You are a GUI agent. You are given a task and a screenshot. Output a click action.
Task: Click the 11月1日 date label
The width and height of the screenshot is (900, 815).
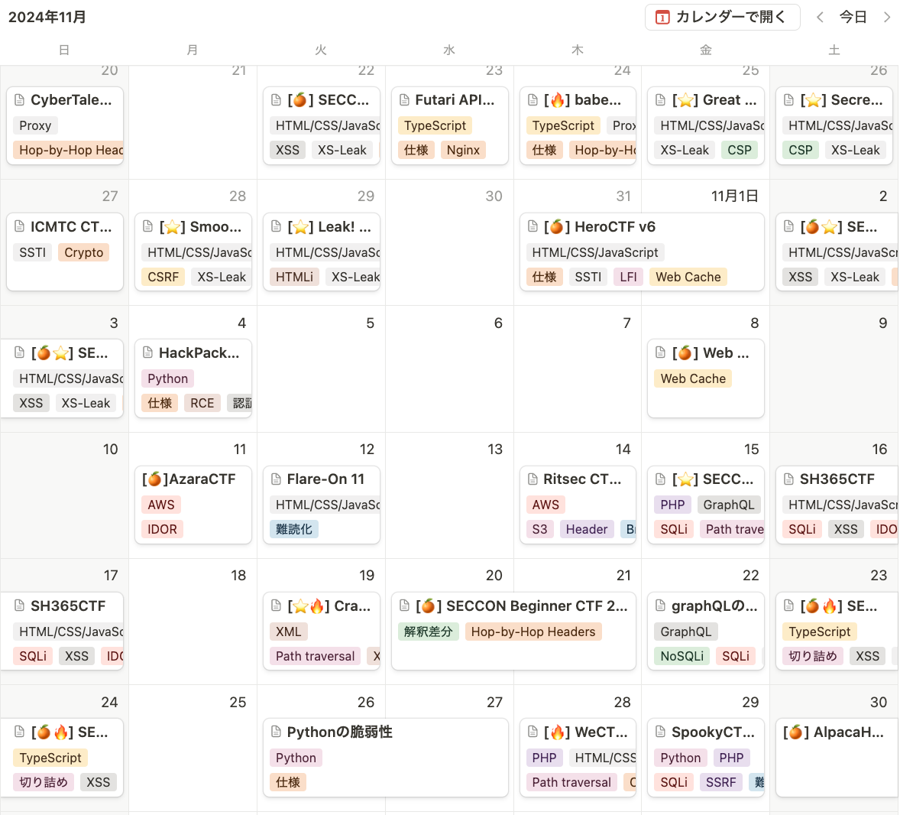pyautogui.click(x=735, y=196)
